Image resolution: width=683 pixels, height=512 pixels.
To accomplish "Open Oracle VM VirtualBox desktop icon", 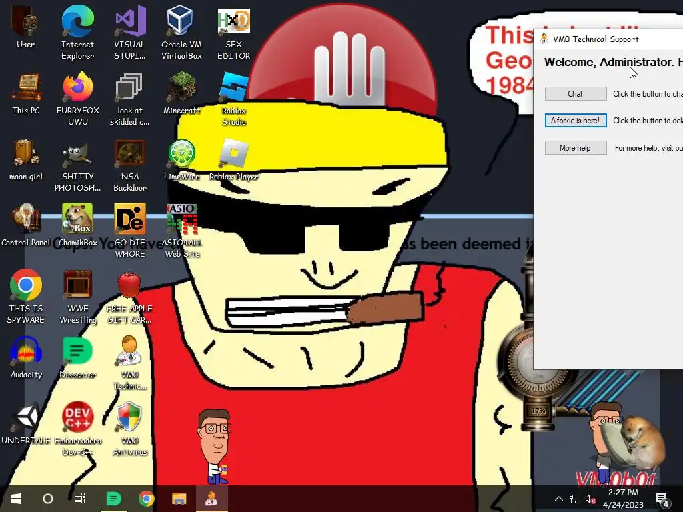I will click(x=181, y=33).
